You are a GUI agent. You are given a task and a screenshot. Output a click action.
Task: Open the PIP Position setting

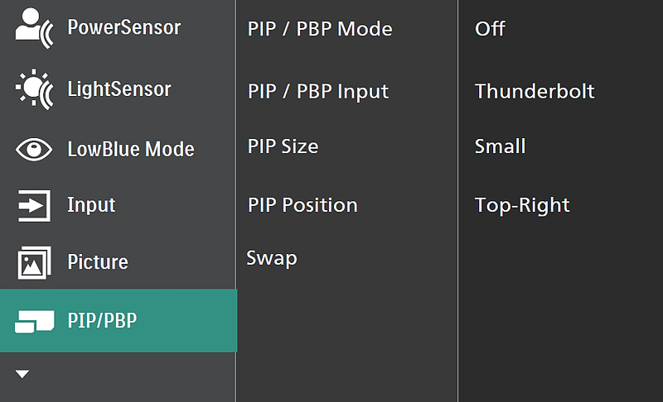pyautogui.click(x=302, y=205)
